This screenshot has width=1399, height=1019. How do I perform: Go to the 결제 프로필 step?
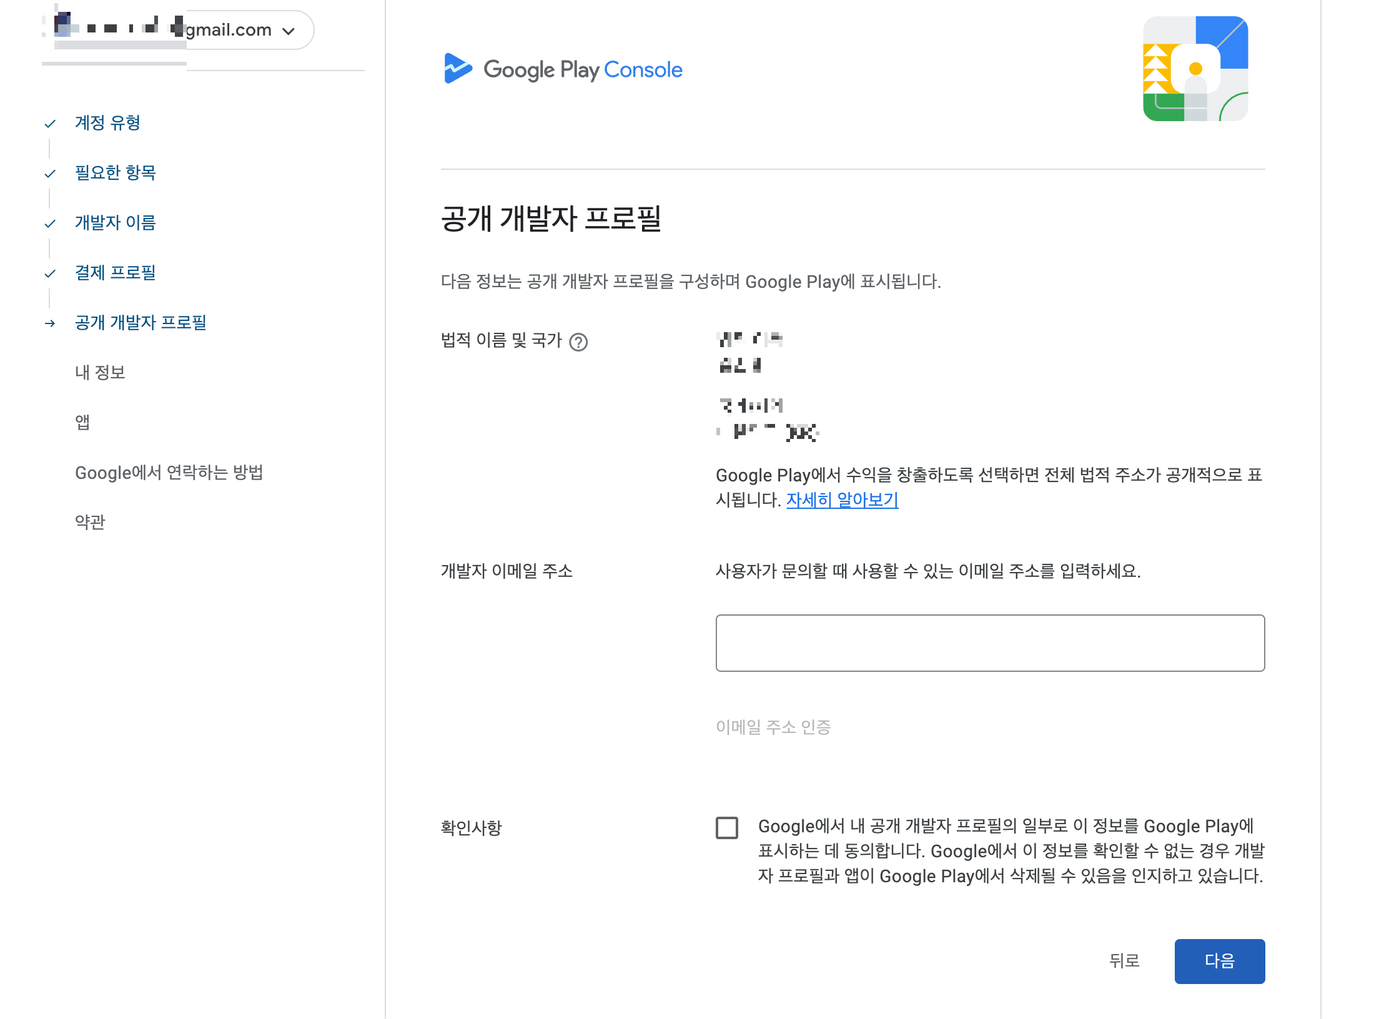tap(115, 272)
